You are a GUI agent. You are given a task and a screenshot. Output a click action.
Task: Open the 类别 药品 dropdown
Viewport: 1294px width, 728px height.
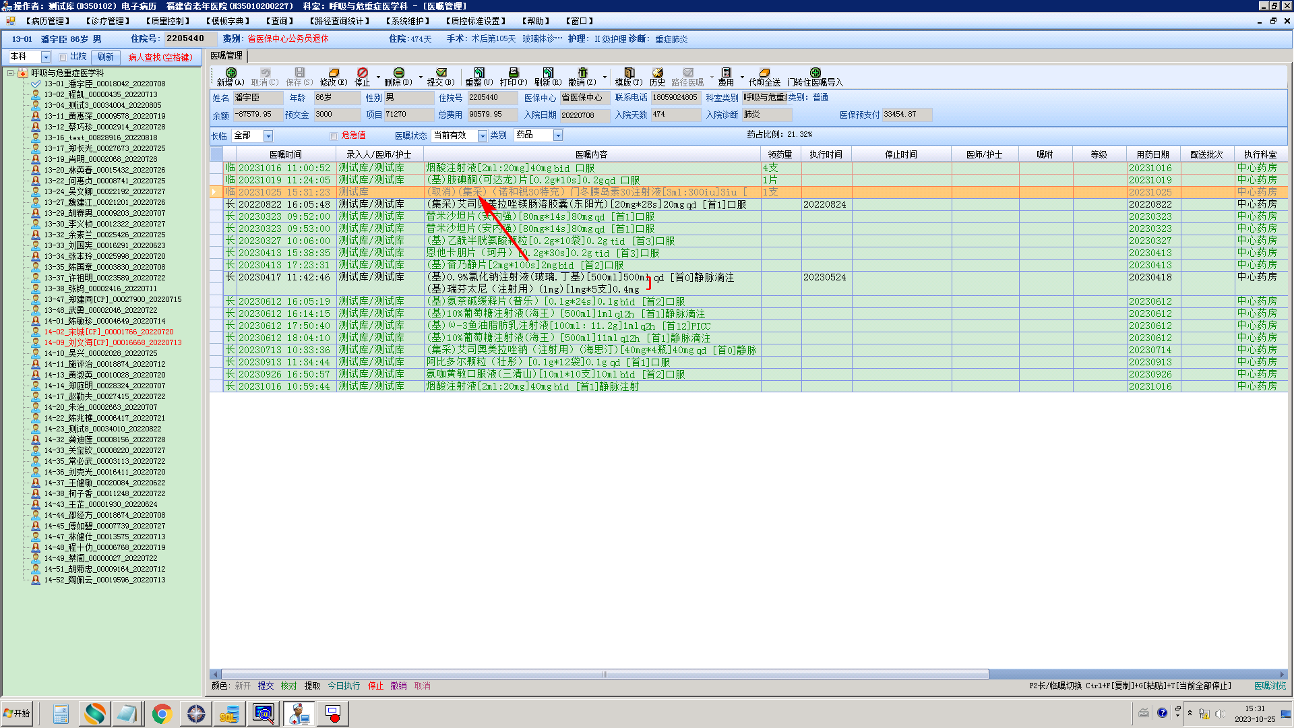557,136
